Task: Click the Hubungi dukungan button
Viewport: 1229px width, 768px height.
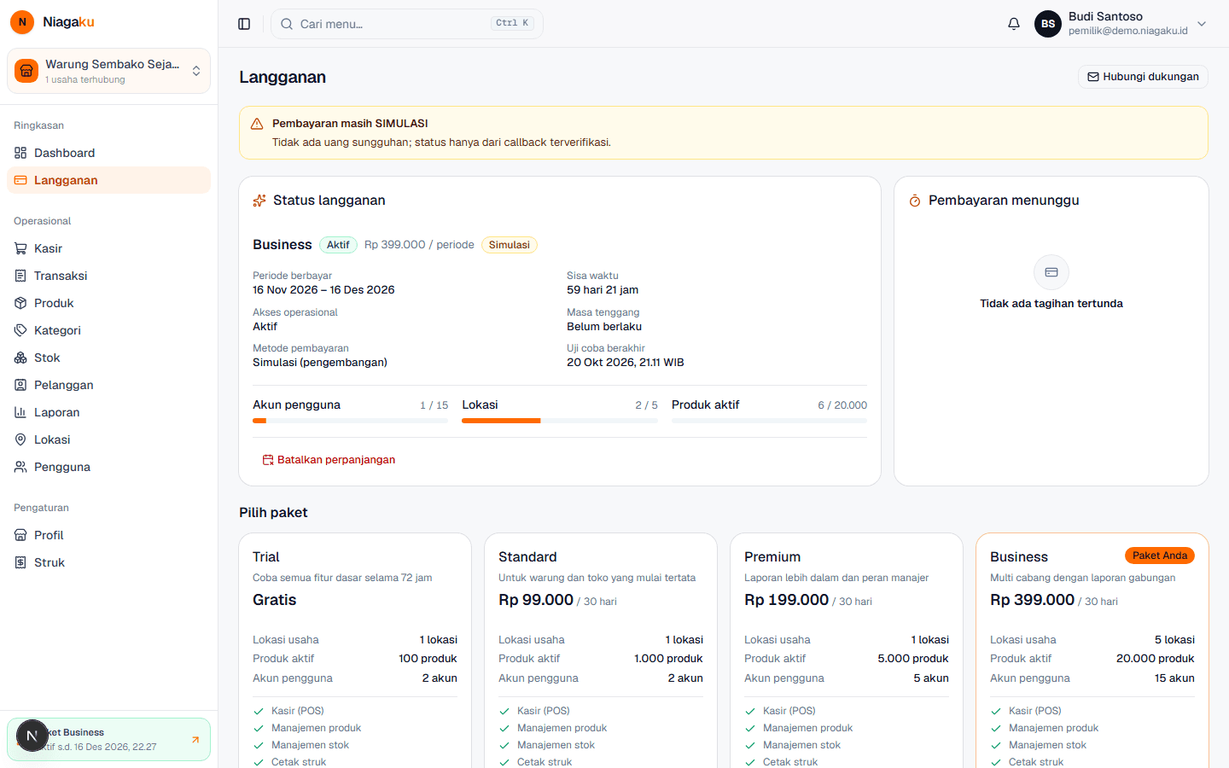Action: coord(1143,77)
